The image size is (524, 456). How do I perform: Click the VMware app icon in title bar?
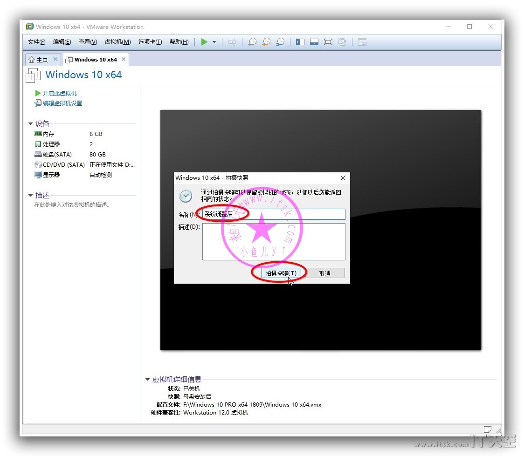click(x=30, y=27)
